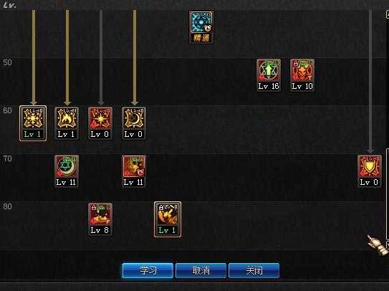Choose the red shield scroll skill Lv 0
The image size is (389, 291).
(370, 171)
